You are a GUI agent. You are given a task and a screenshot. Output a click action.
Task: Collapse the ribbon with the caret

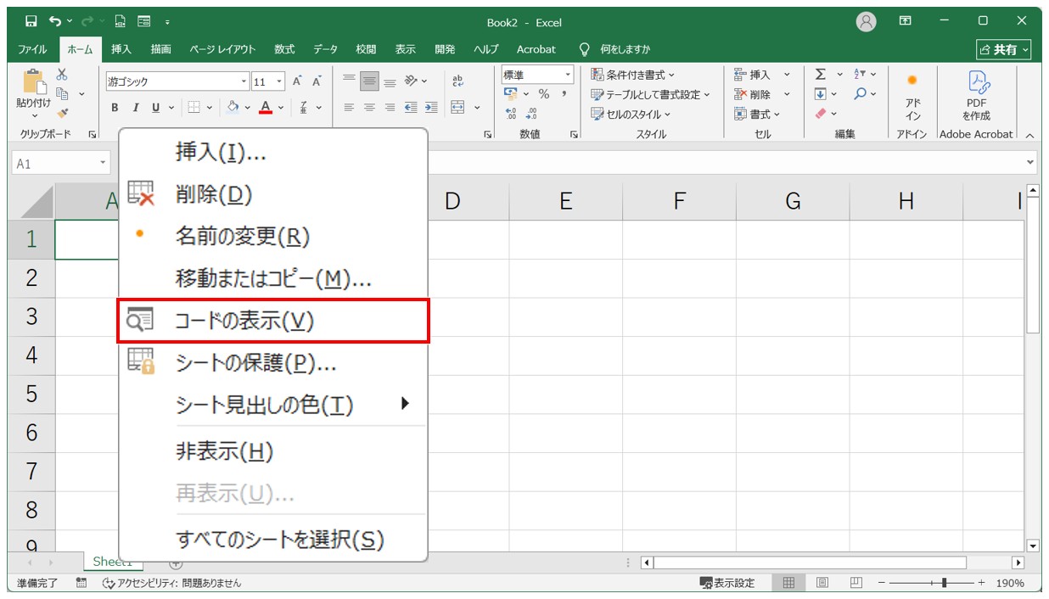coord(1029,135)
